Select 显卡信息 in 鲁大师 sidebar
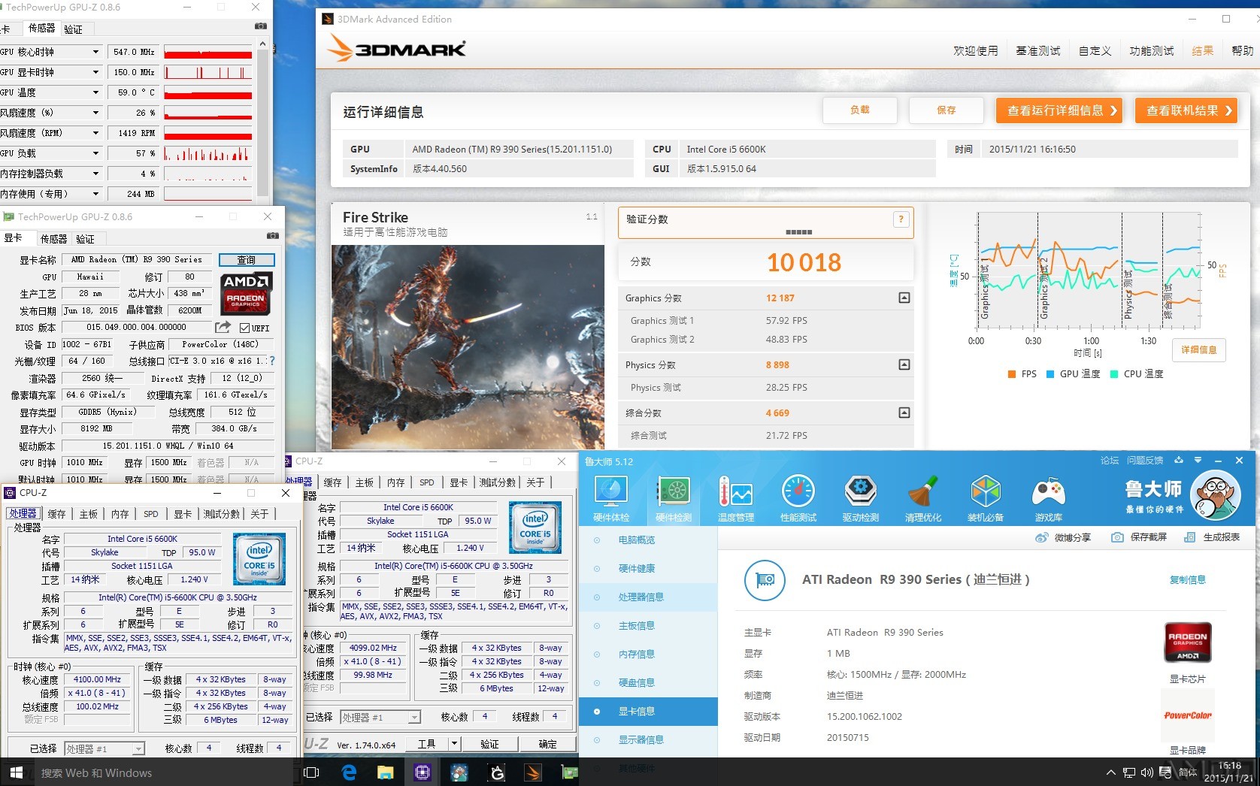This screenshot has height=786, width=1260. click(x=648, y=712)
